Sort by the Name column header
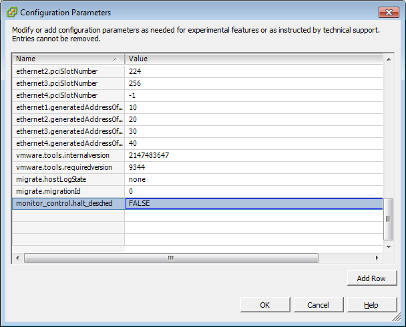This screenshot has width=406, height=327. (x=68, y=59)
